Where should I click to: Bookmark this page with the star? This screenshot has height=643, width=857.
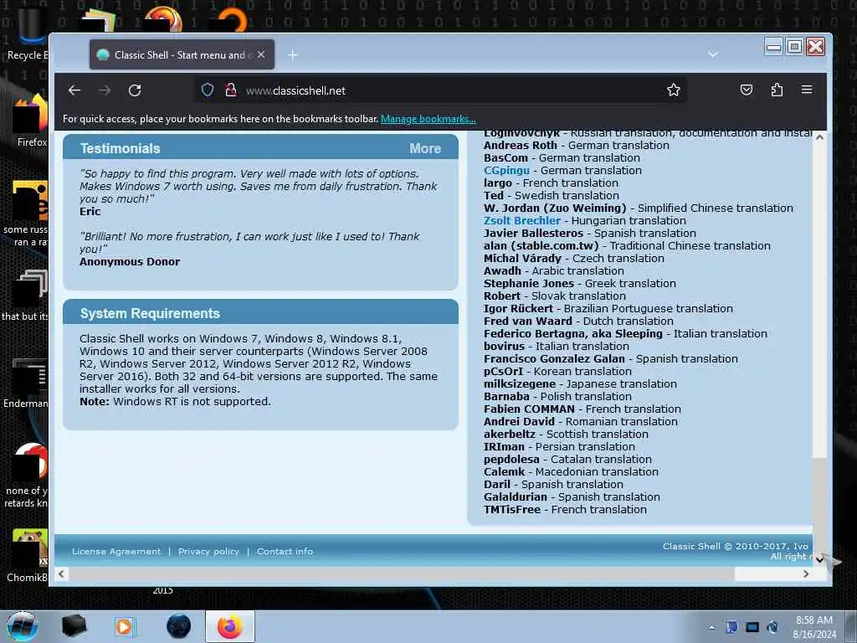pyautogui.click(x=674, y=90)
